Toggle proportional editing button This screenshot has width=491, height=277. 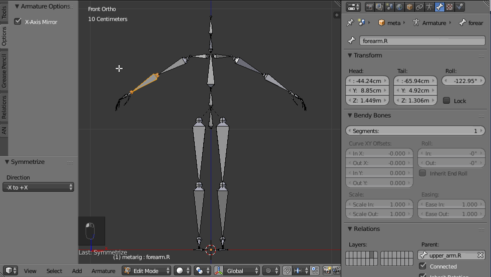[271, 270]
